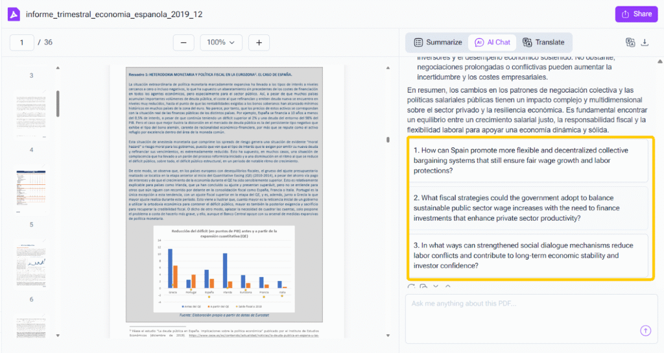Send message with the purple arrow button
The image size is (664, 353).
point(645,330)
